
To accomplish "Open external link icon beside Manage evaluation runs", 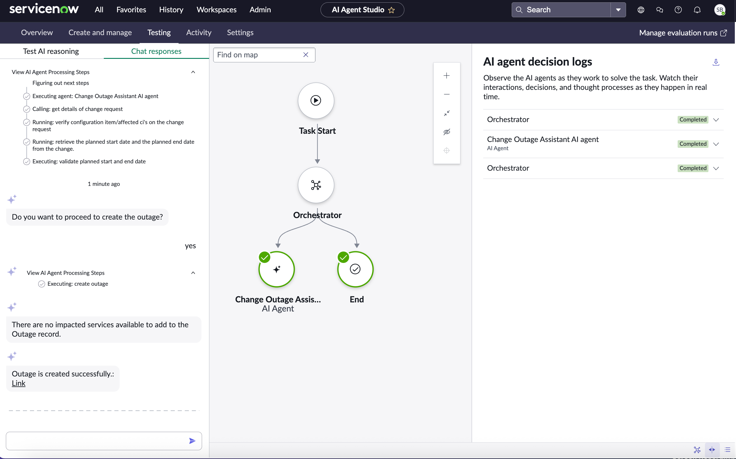I will click(x=723, y=33).
